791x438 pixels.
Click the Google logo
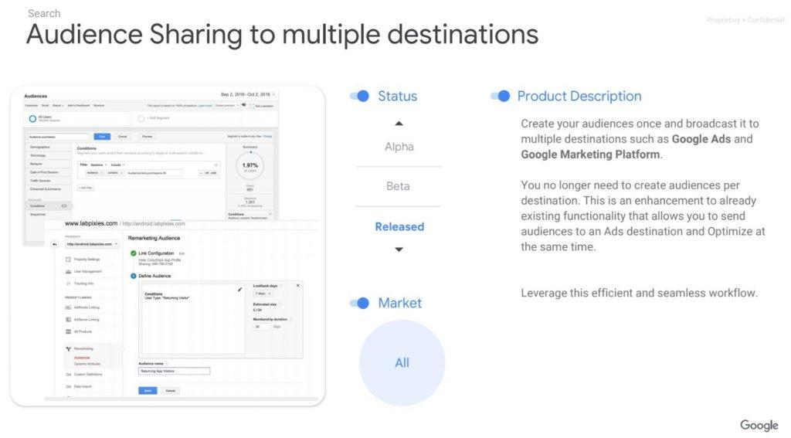tap(759, 425)
